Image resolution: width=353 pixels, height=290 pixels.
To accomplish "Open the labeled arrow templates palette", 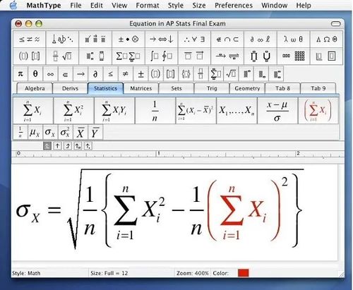I will coord(227,56).
